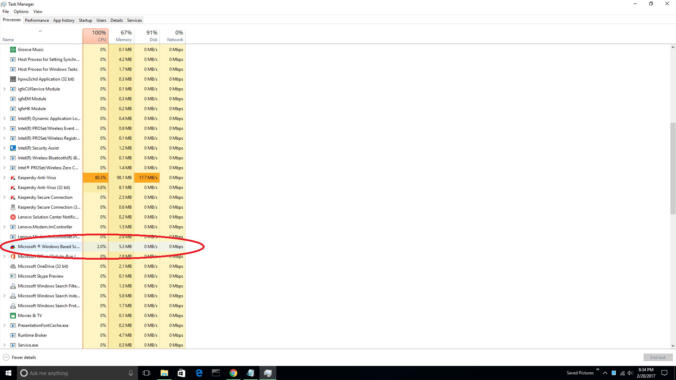This screenshot has height=380, width=676.
Task: Expand the Intel(R) PROSet/Wireless Event group
Action: pos(5,128)
